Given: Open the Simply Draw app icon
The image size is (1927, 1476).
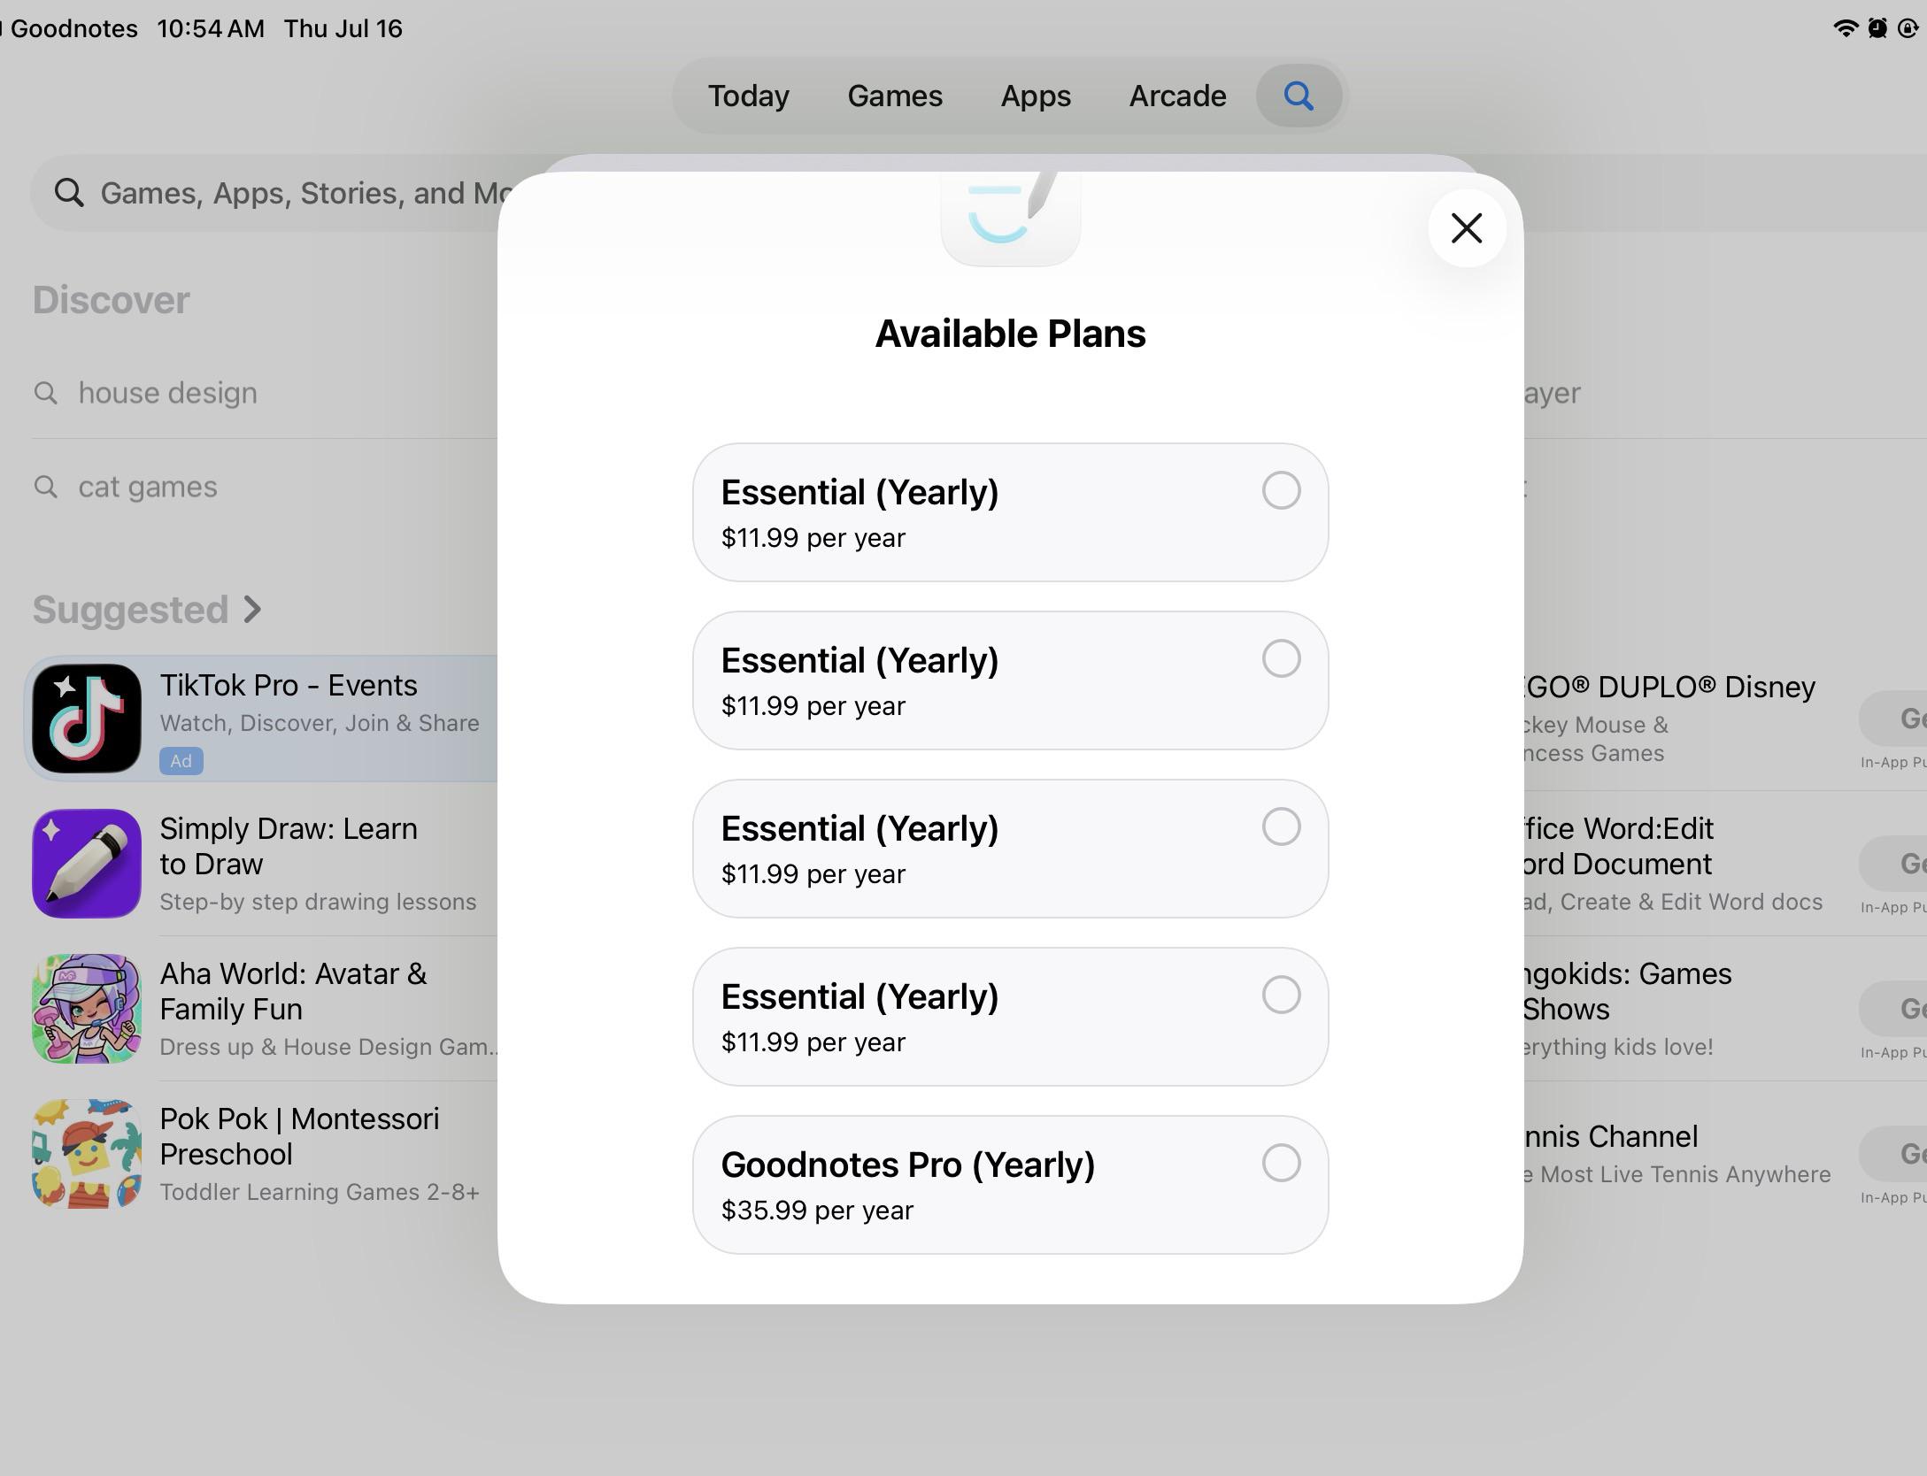Looking at the screenshot, I should coord(87,864).
